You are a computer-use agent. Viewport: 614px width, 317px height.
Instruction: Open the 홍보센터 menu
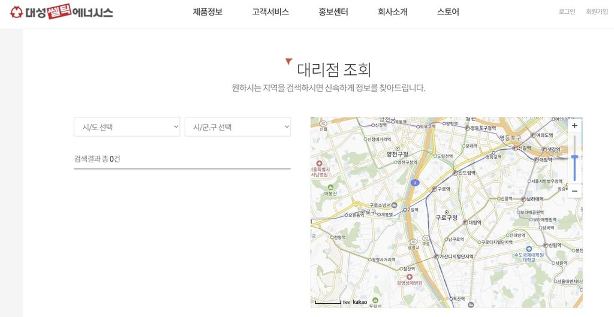333,12
